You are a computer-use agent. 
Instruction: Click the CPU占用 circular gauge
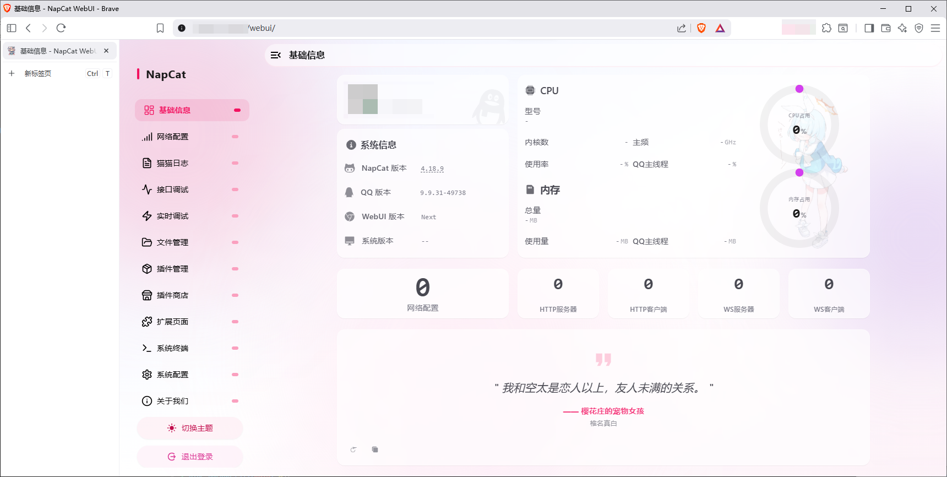(799, 125)
